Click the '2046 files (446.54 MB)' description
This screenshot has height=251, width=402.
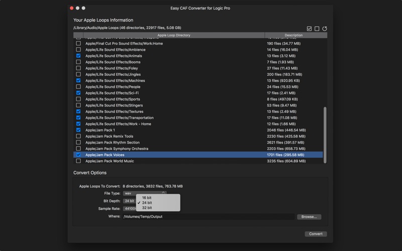click(x=286, y=130)
